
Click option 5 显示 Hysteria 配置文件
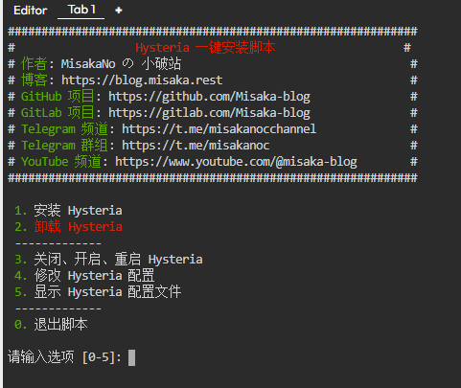click(x=98, y=292)
